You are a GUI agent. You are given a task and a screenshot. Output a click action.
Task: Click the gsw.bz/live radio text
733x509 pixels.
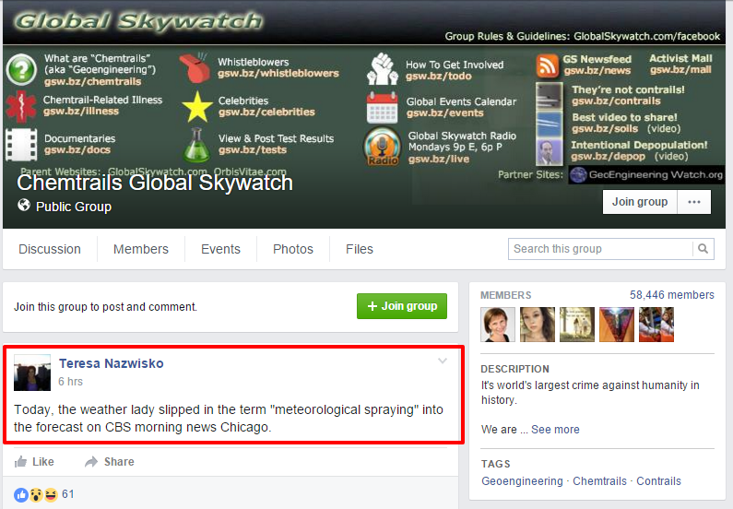pos(439,159)
